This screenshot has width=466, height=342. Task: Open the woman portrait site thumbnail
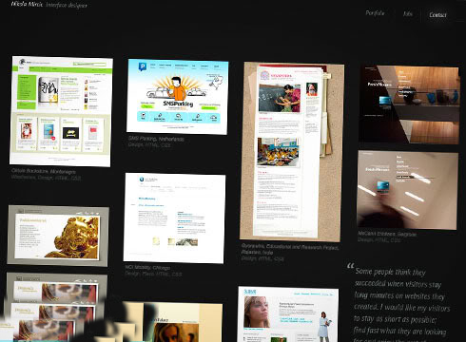pos(288,314)
